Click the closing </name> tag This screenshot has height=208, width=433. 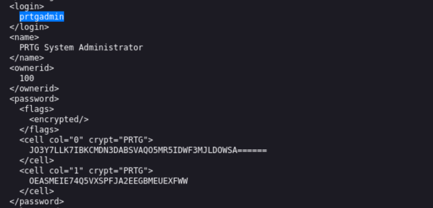[27, 58]
